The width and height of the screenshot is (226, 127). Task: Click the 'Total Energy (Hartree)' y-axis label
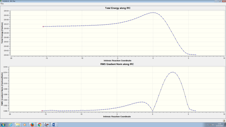[2, 33]
